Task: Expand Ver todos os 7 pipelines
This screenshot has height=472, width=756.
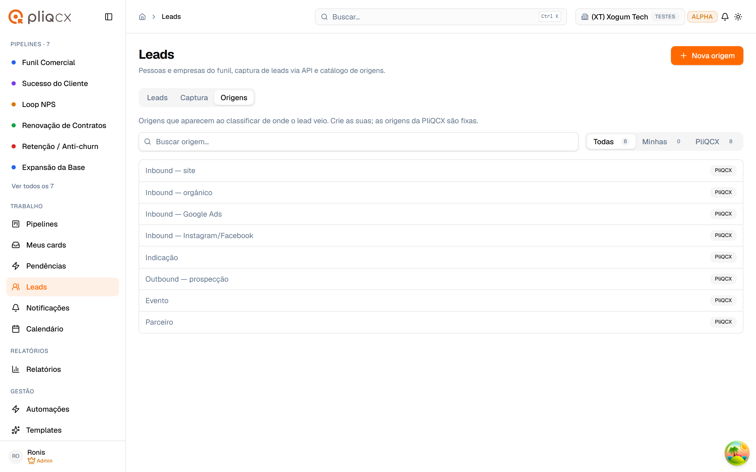Action: coord(33,186)
